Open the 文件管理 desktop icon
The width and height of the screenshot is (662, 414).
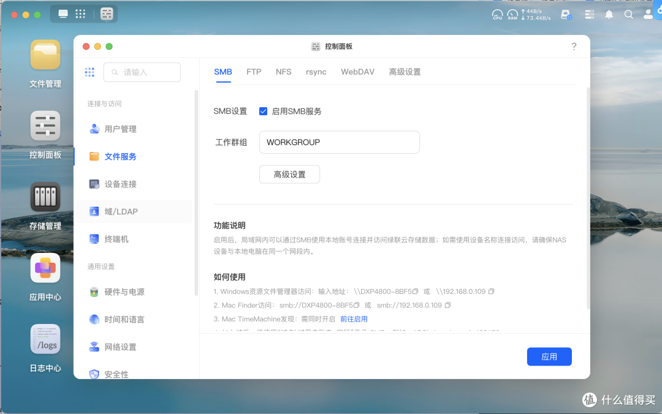tap(45, 55)
